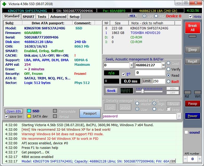Toggle the temperature t° checkbox

[123, 74]
